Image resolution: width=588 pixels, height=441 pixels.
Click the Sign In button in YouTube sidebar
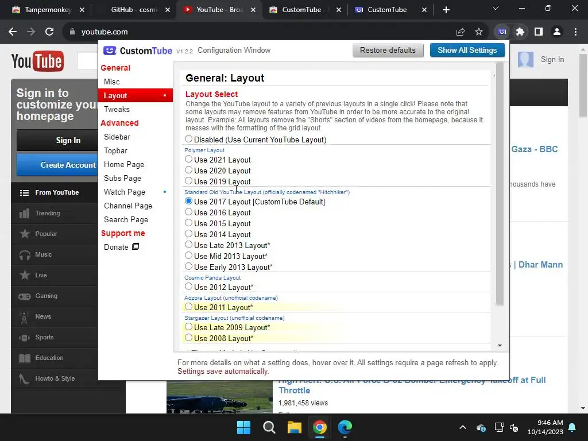(57, 140)
